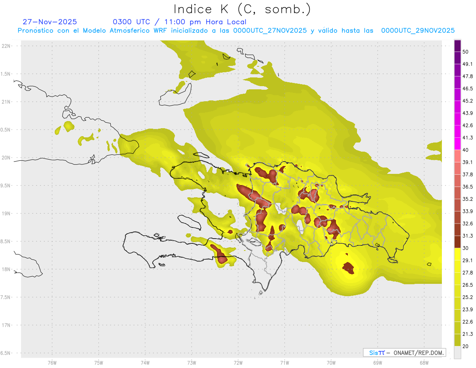Image resolution: width=476 pixels, height=368 pixels.
Task: Click the colorbar value "32.6"
Action: (468, 223)
